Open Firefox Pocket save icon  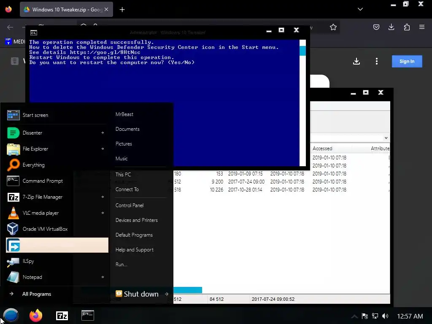click(376, 27)
